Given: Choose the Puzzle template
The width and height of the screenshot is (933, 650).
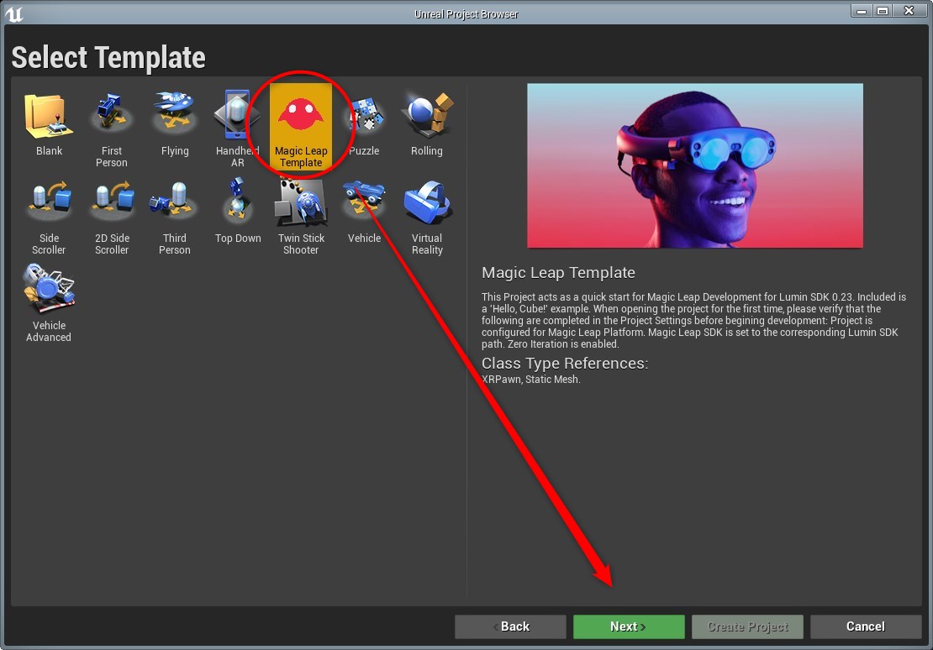Looking at the screenshot, I should pos(364,125).
